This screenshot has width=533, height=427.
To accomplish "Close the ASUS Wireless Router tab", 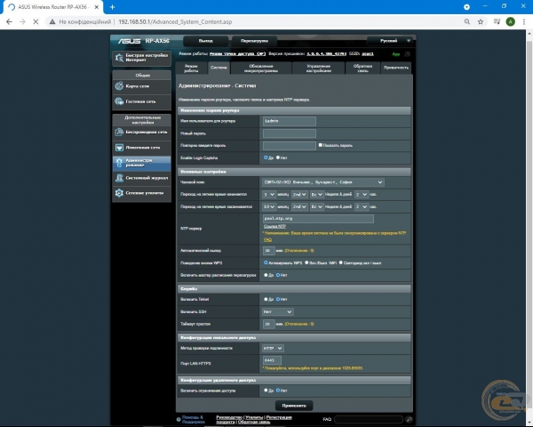I will click(97, 7).
